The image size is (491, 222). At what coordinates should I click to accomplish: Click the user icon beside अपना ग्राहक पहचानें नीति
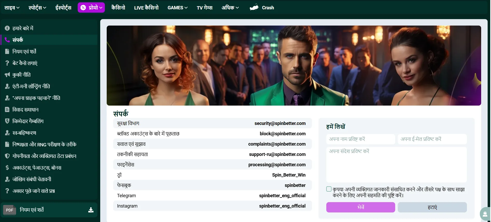tap(7, 98)
